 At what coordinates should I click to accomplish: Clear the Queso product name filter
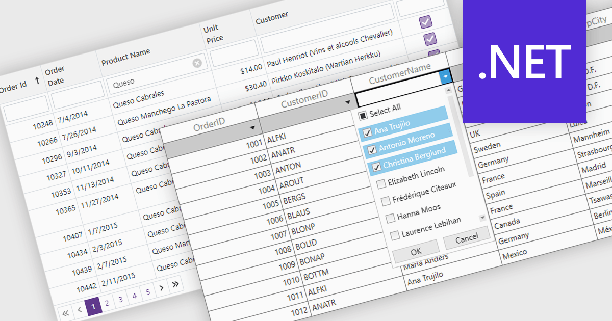[x=197, y=63]
